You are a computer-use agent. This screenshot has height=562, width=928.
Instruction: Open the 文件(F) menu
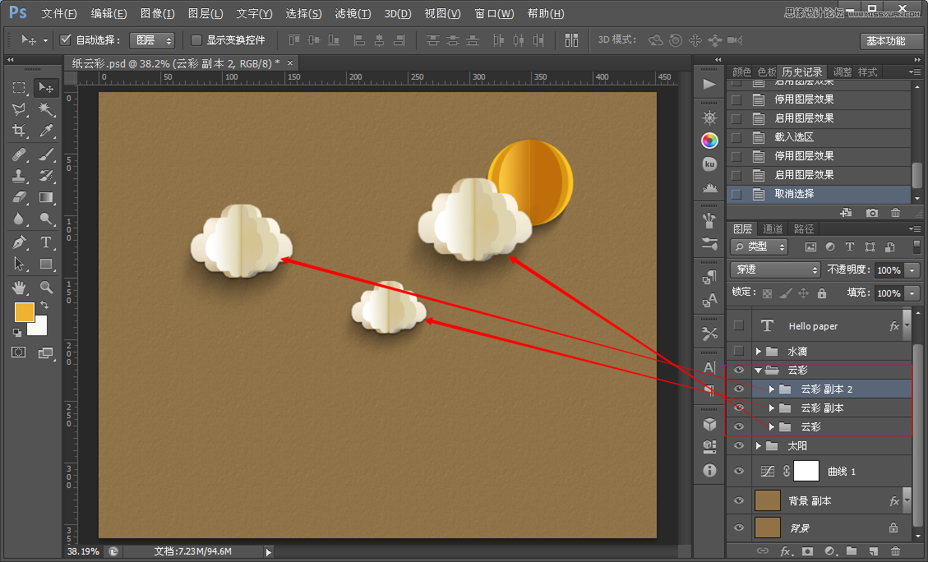click(59, 13)
